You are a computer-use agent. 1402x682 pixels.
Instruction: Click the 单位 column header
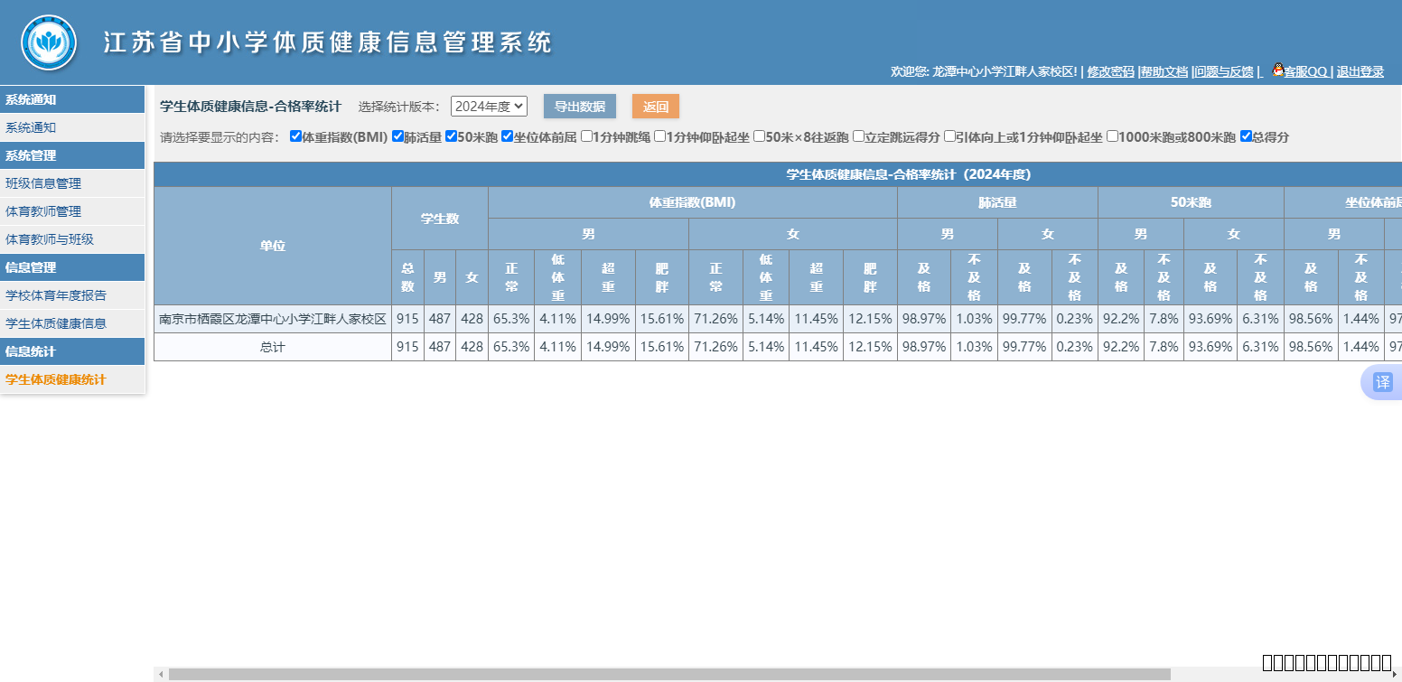[x=273, y=246]
